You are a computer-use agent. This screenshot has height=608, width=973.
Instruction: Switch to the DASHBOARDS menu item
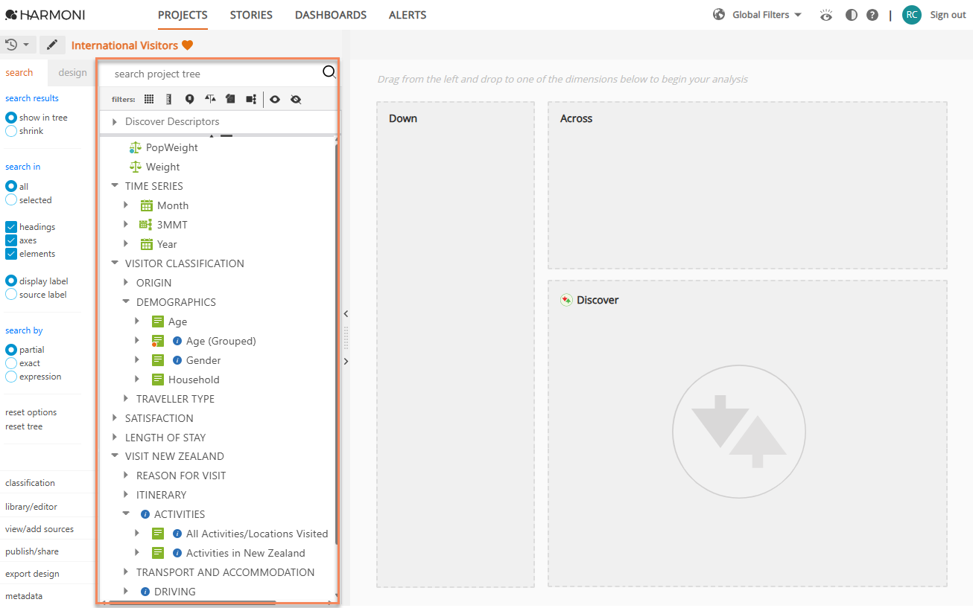point(330,14)
